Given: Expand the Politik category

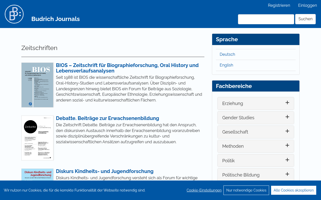Looking at the screenshot, I should click(x=256, y=160).
